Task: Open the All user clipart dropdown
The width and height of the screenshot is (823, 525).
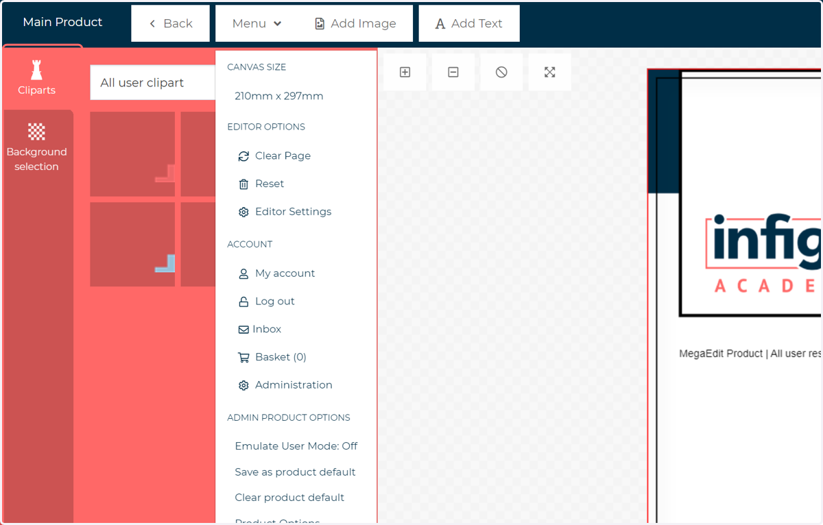Action: (x=152, y=83)
